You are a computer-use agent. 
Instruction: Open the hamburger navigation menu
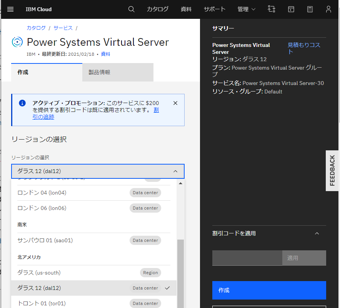[x=10, y=9]
